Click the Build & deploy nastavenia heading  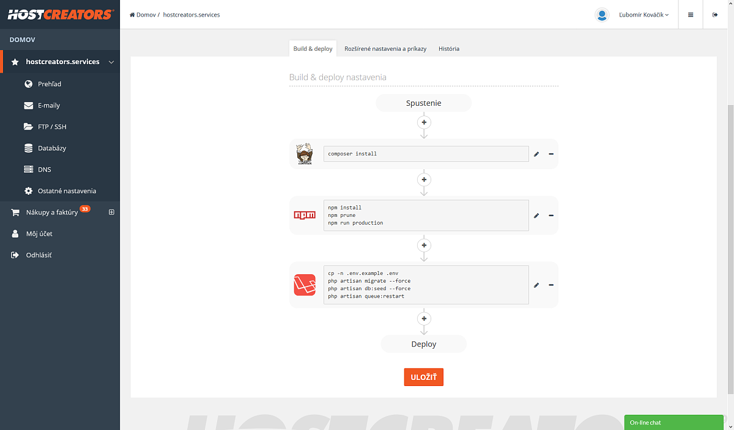click(x=338, y=77)
